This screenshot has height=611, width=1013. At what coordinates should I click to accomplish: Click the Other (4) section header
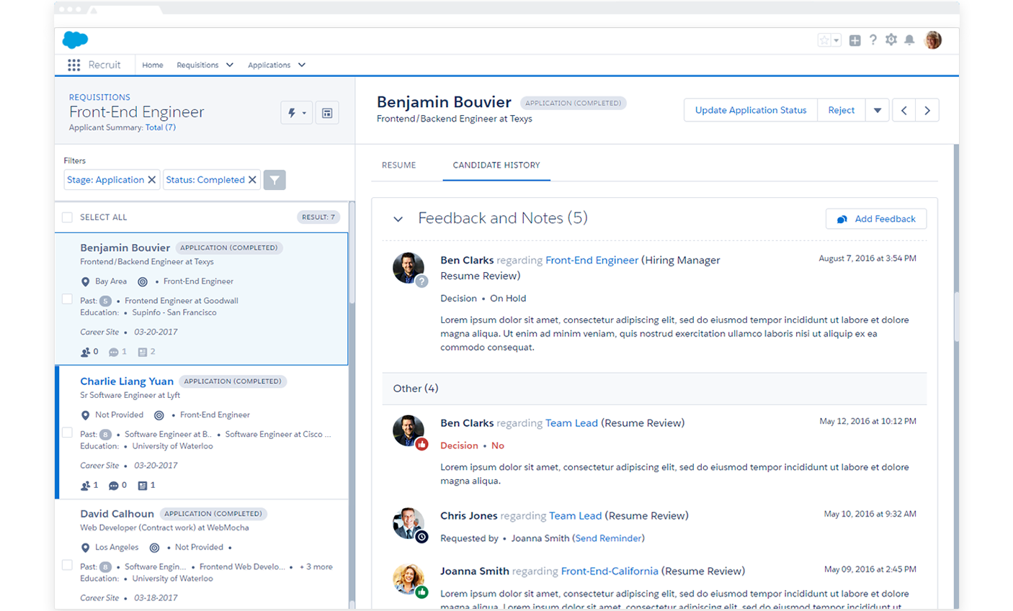[654, 388]
